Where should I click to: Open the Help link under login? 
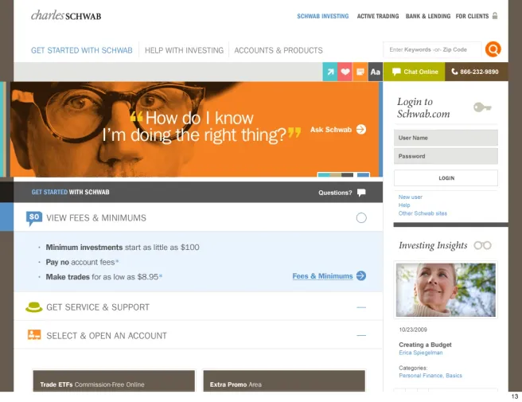(x=404, y=205)
